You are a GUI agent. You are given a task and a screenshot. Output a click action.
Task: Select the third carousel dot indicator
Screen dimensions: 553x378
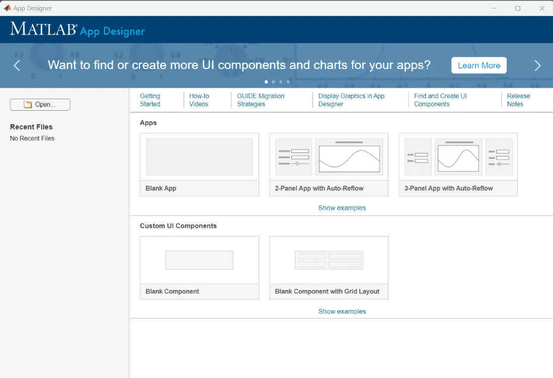(x=281, y=82)
